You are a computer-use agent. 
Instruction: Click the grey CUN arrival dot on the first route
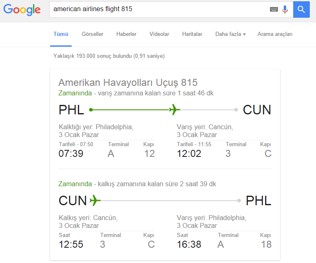click(x=236, y=110)
